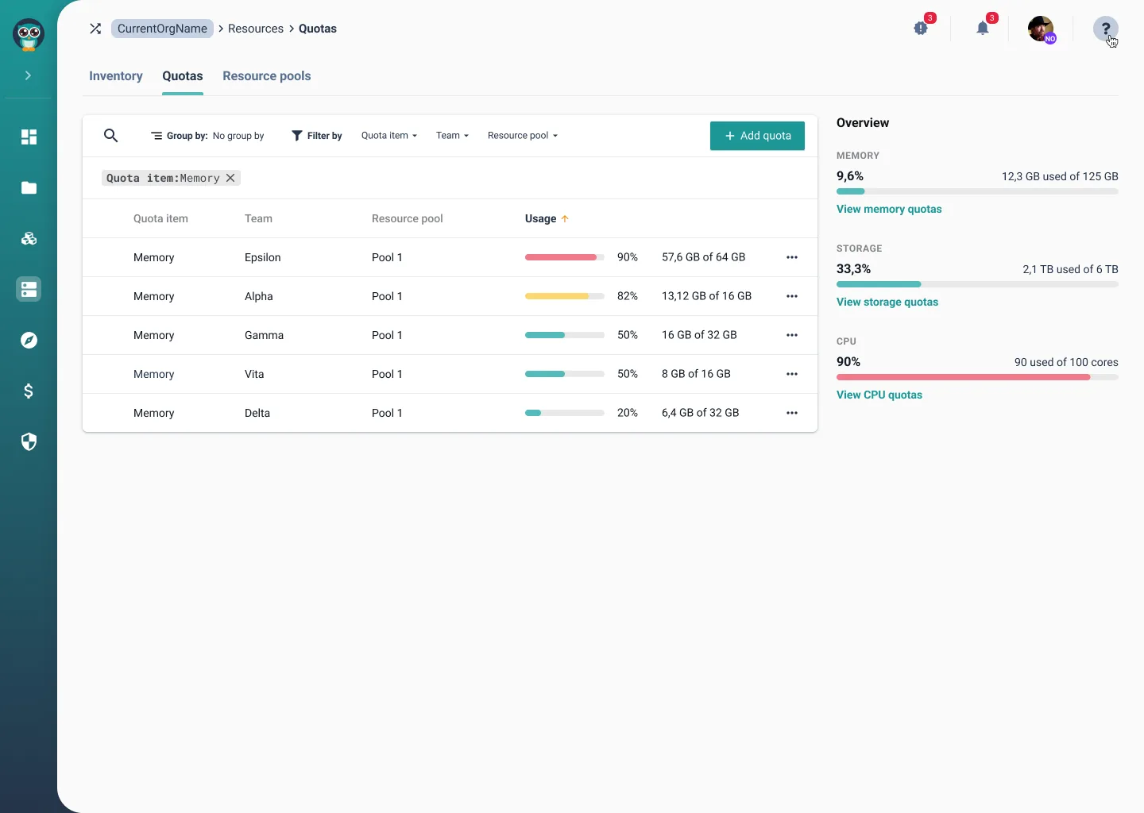Open the folder icon in the sidebar
1144x813 pixels.
click(29, 187)
